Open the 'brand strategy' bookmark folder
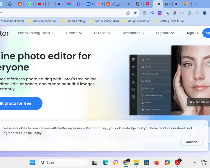The image size is (210, 168). pyautogui.click(x=74, y=21)
